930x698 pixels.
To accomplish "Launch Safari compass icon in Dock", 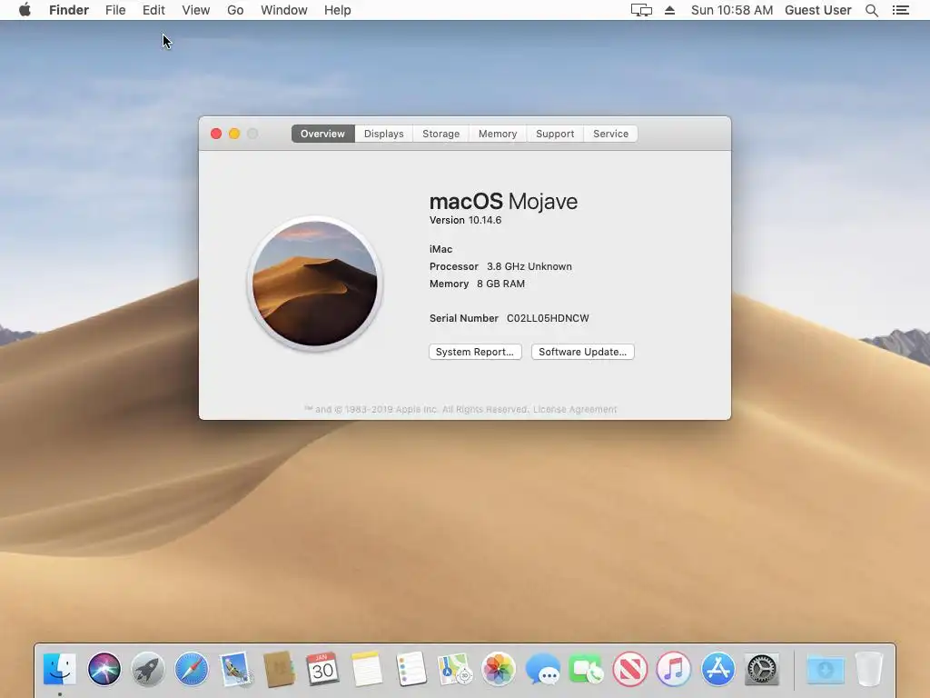I will 192,669.
